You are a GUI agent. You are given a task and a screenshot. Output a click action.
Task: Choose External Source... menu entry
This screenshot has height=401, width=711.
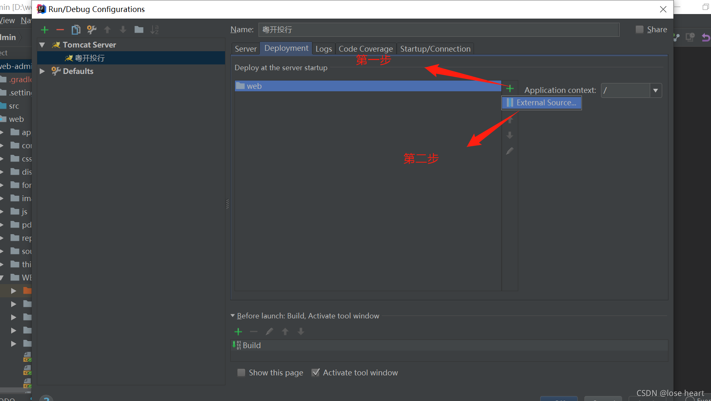(x=542, y=103)
